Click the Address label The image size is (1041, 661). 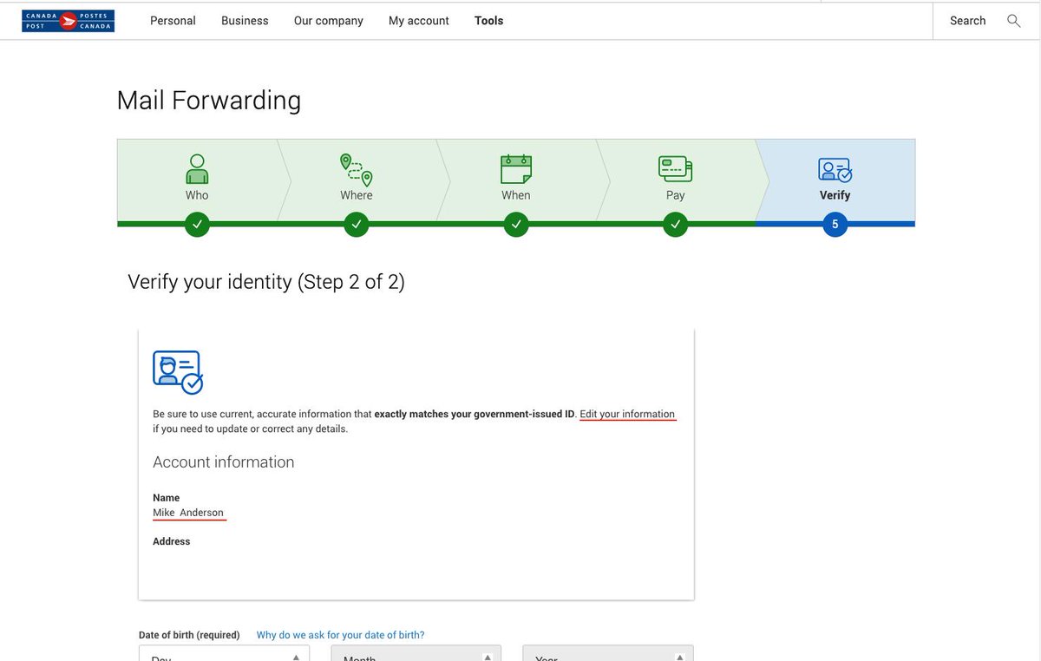tap(172, 541)
